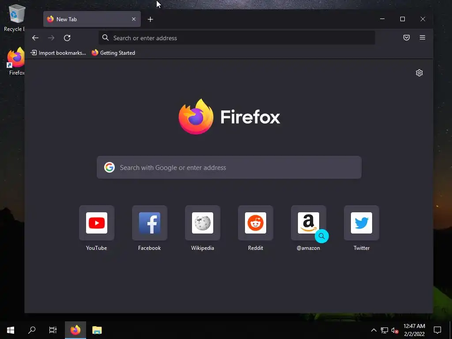Open the Windows Start menu
The height and width of the screenshot is (339, 452).
[x=11, y=330]
